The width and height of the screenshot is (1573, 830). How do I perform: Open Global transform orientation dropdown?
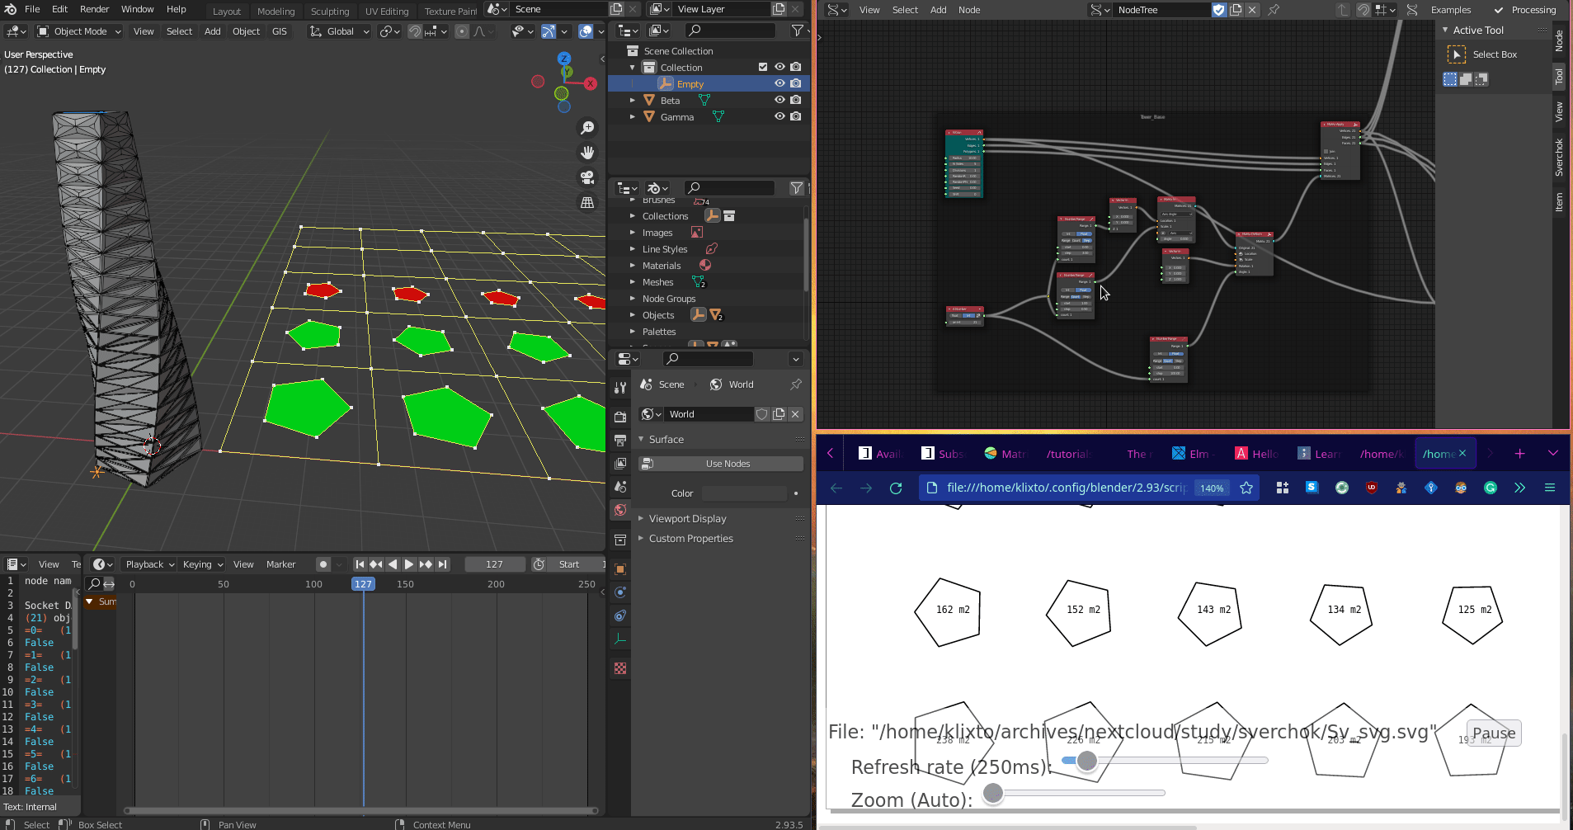pos(339,31)
